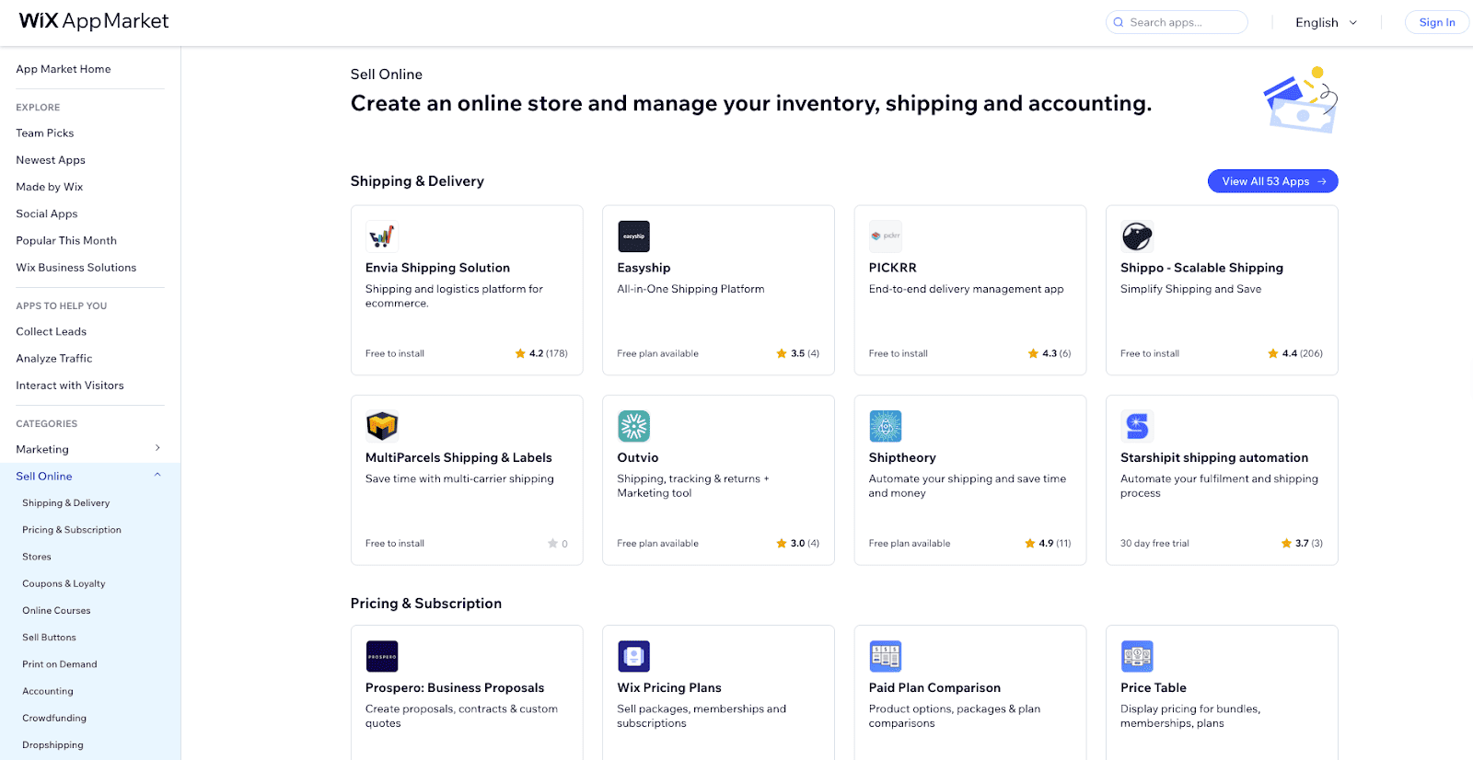
Task: Click the Prospero Business Proposals icon
Action: click(381, 656)
